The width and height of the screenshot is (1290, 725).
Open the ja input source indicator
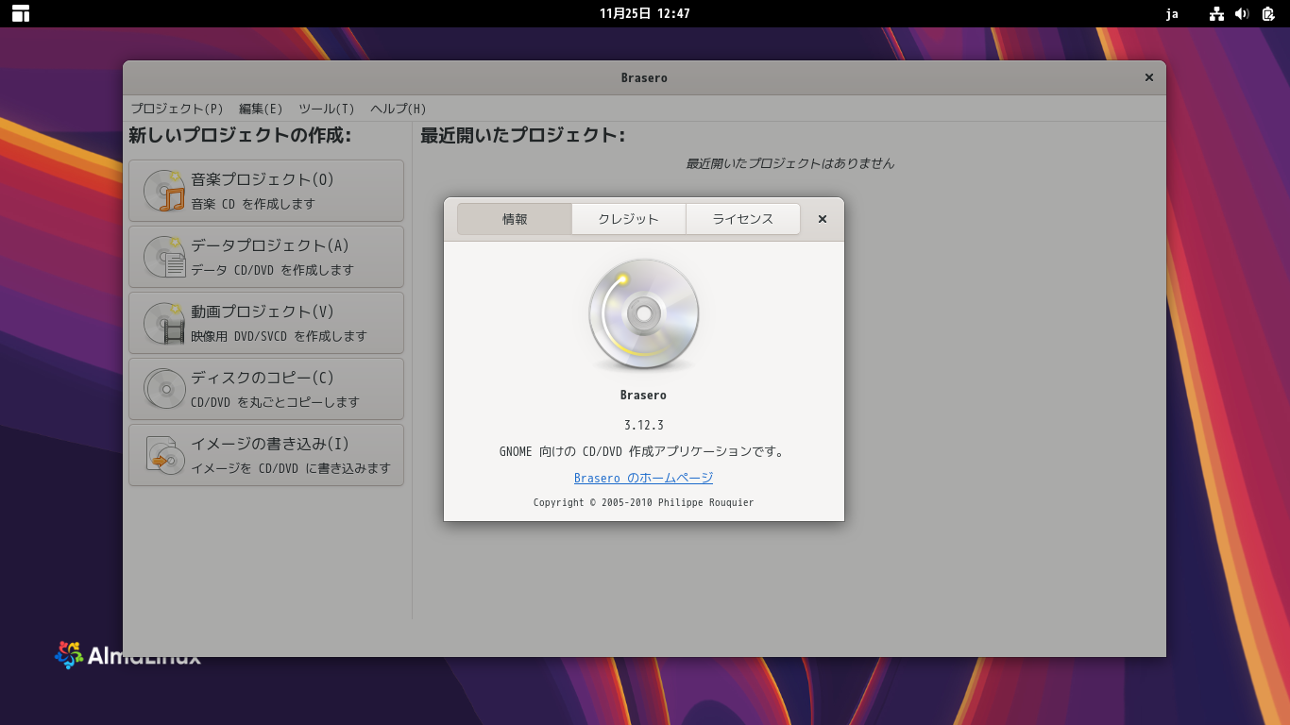point(1172,13)
